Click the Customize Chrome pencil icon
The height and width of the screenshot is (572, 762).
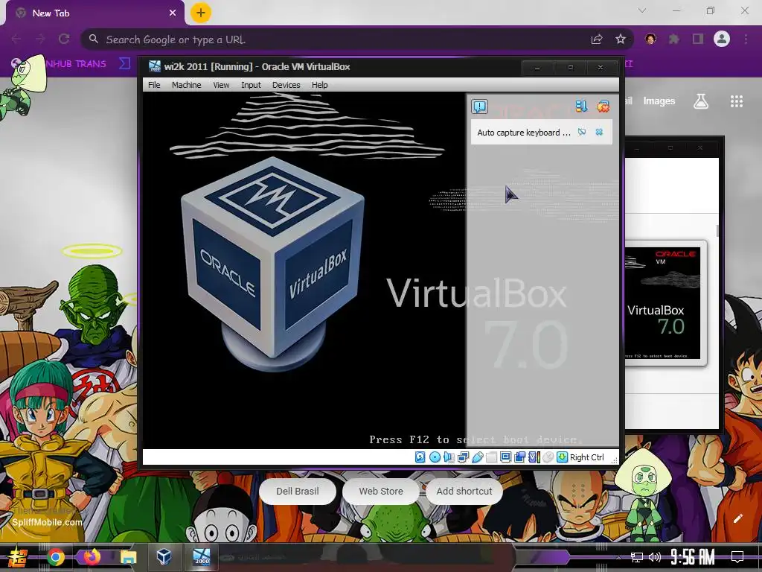[737, 518]
